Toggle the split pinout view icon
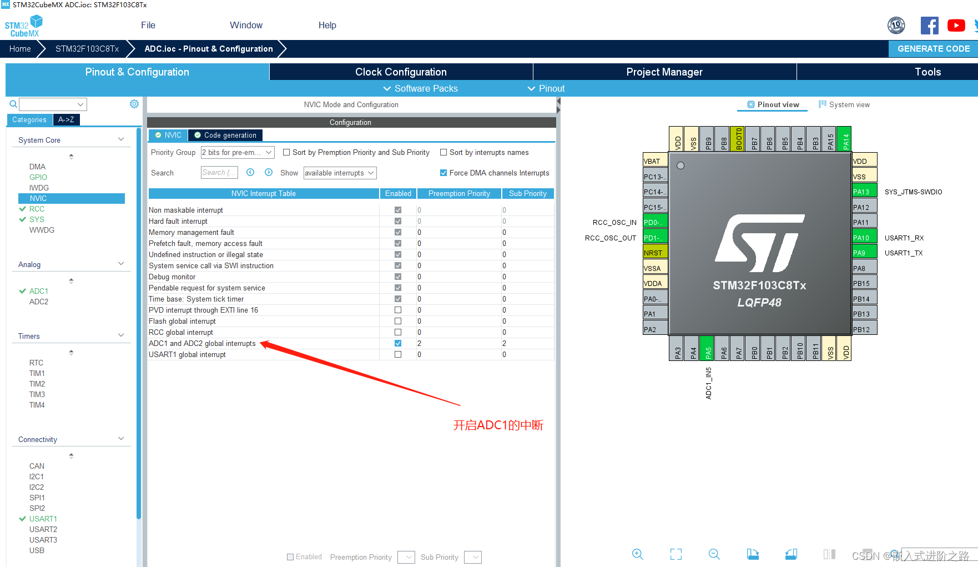The width and height of the screenshot is (978, 567). pyautogui.click(x=829, y=554)
